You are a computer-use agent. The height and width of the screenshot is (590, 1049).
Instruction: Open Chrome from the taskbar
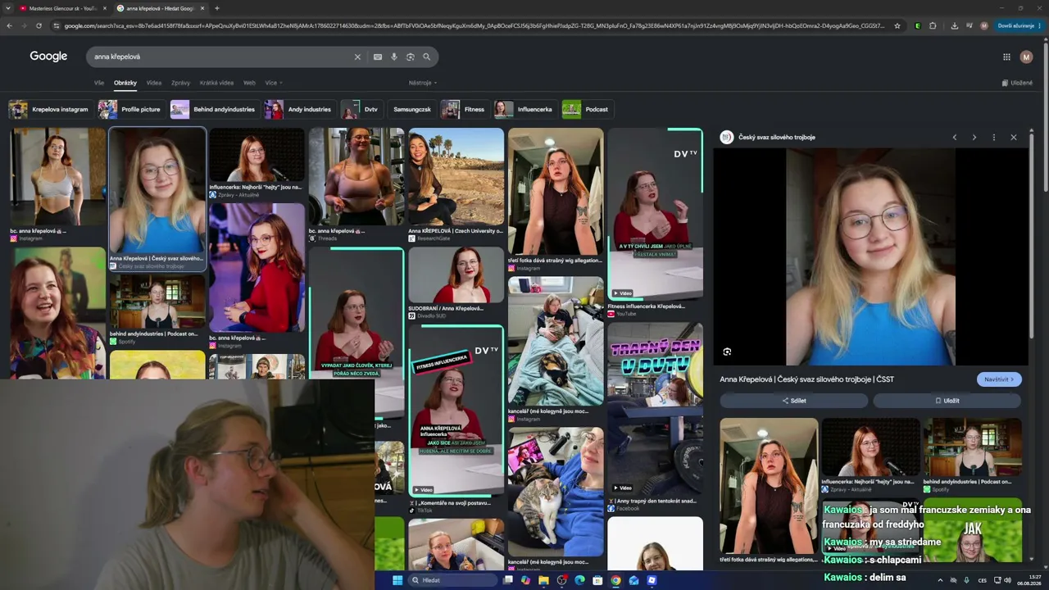pyautogui.click(x=615, y=580)
